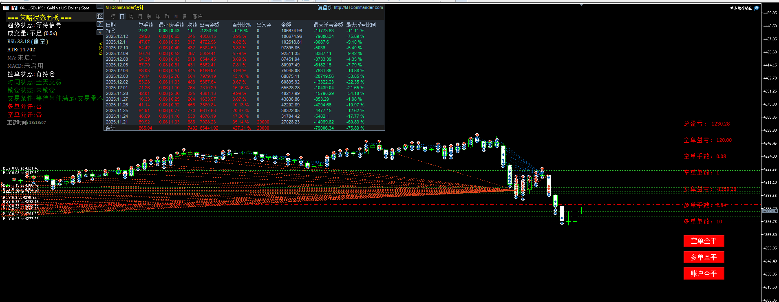The width and height of the screenshot is (779, 302).
Task: Click the 多单全平 close-all-longs button
Action: (x=704, y=257)
